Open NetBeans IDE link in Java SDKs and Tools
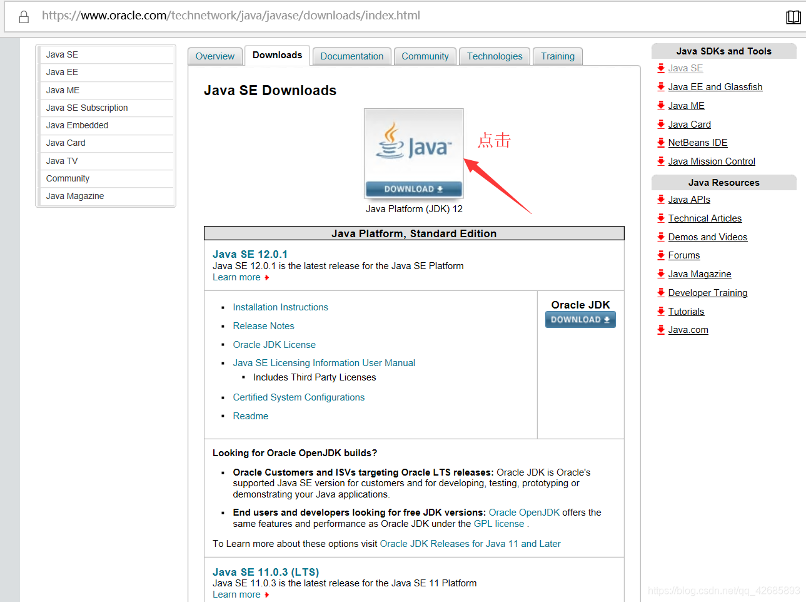 [698, 143]
